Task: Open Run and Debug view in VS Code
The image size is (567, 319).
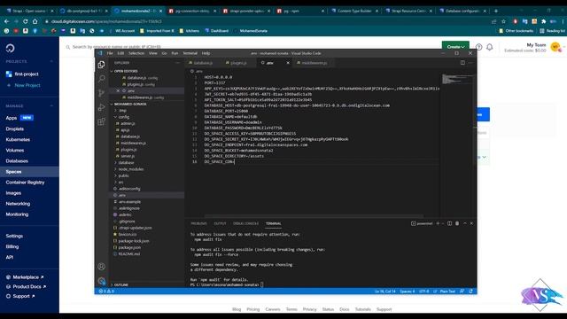Action: 102,107
